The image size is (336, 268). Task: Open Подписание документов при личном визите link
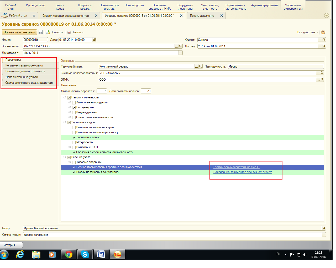click(243, 172)
